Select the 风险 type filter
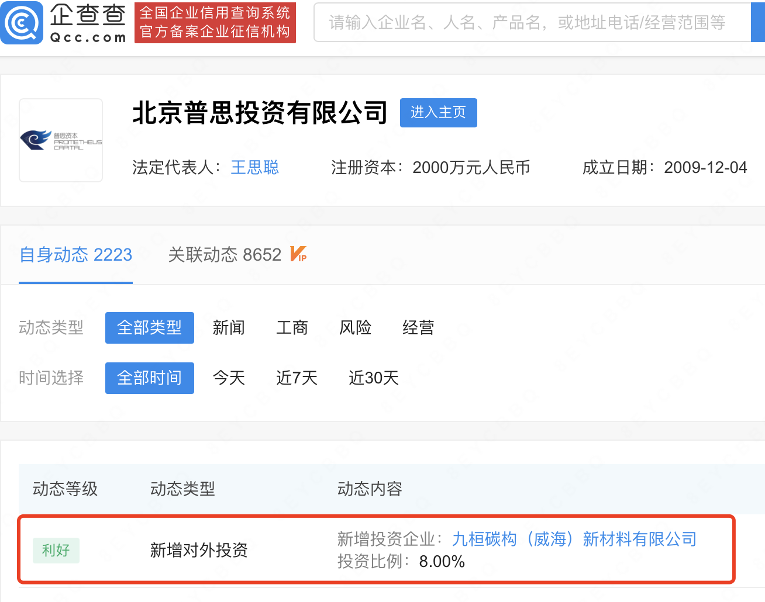This screenshot has height=602, width=765. coord(355,328)
